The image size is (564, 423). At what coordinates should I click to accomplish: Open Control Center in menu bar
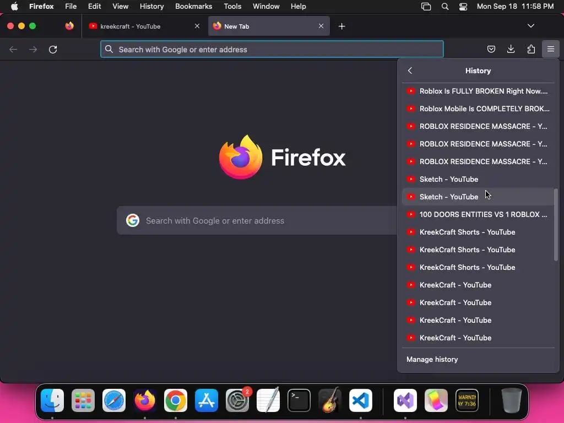pos(463,7)
